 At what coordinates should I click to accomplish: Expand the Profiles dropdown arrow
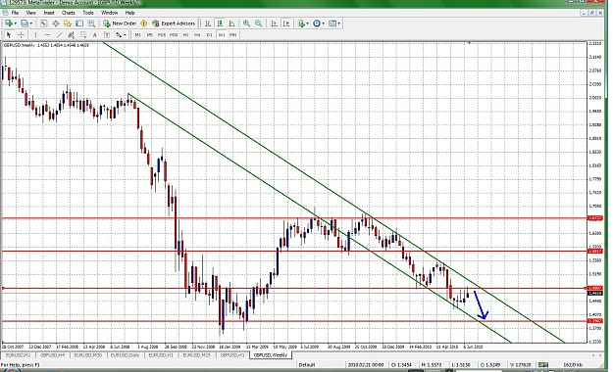tap(30, 23)
